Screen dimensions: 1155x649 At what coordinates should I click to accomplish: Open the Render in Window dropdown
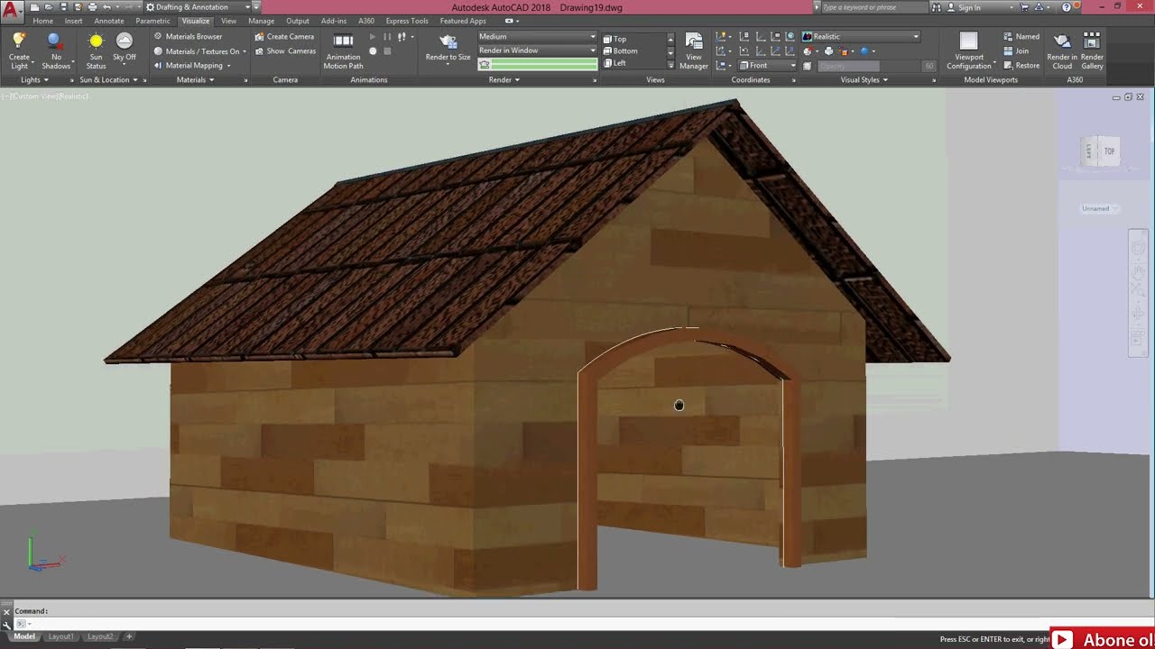tap(537, 50)
